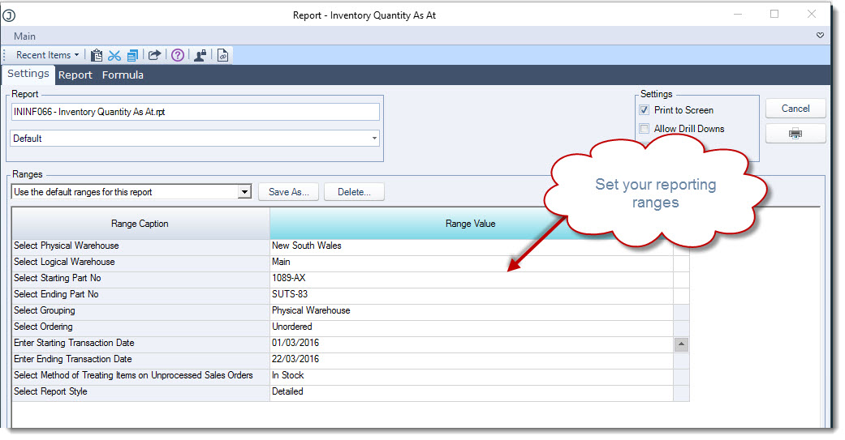Open the Main ribbon tab
This screenshot has width=845, height=440.
point(25,36)
